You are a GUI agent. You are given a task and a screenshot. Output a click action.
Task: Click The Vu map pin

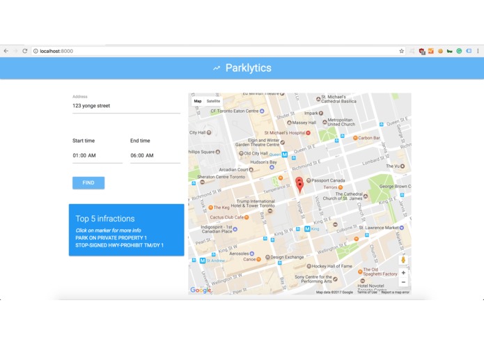pyautogui.click(x=403, y=166)
